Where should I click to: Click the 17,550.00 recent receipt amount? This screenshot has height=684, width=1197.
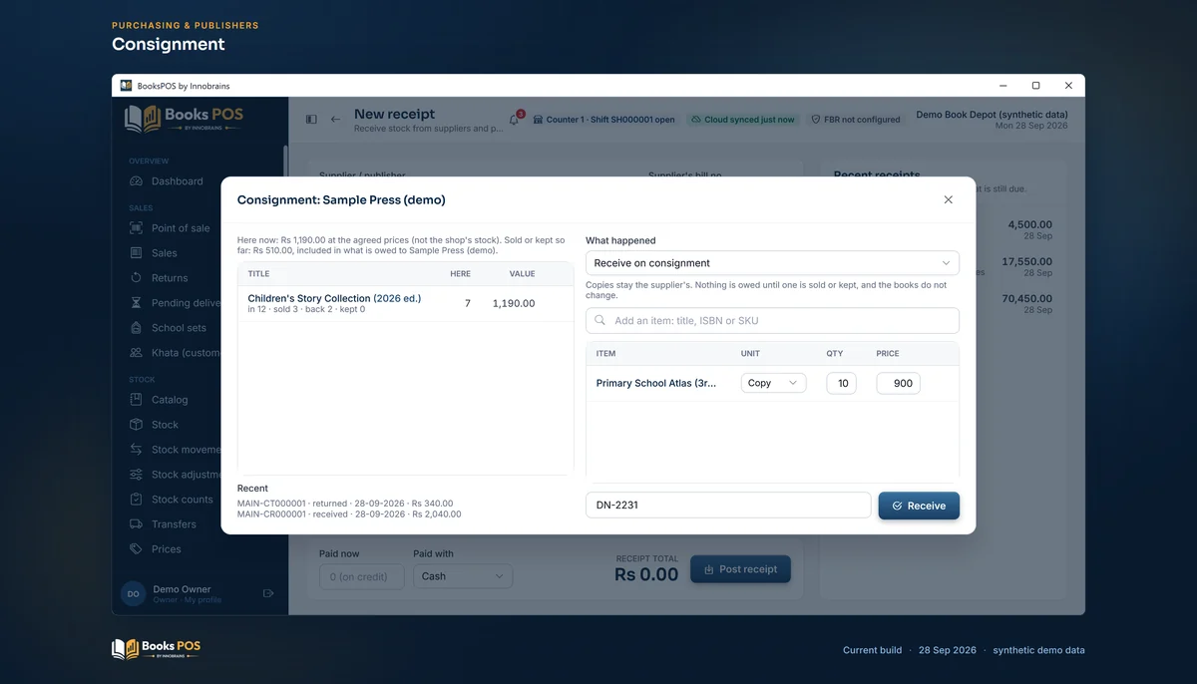(x=1026, y=261)
